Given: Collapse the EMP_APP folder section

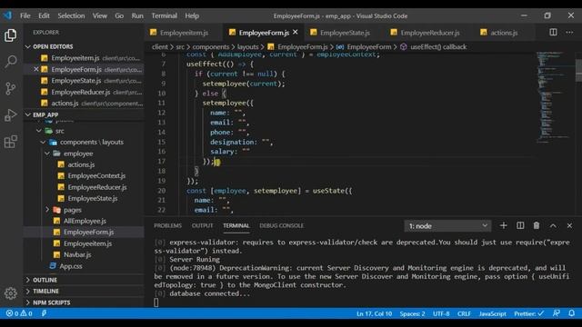Looking at the screenshot, I should tap(28, 115).
